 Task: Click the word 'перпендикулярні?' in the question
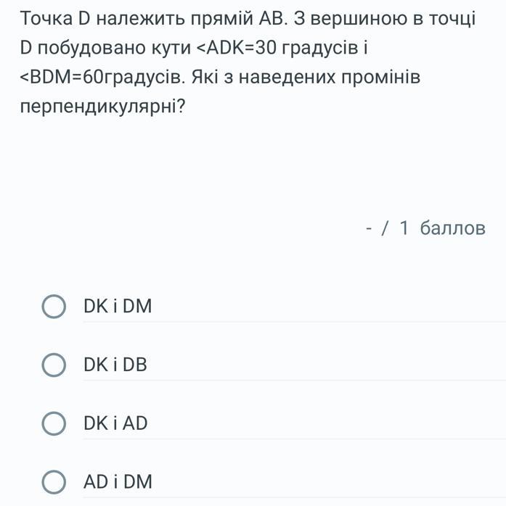tap(101, 106)
